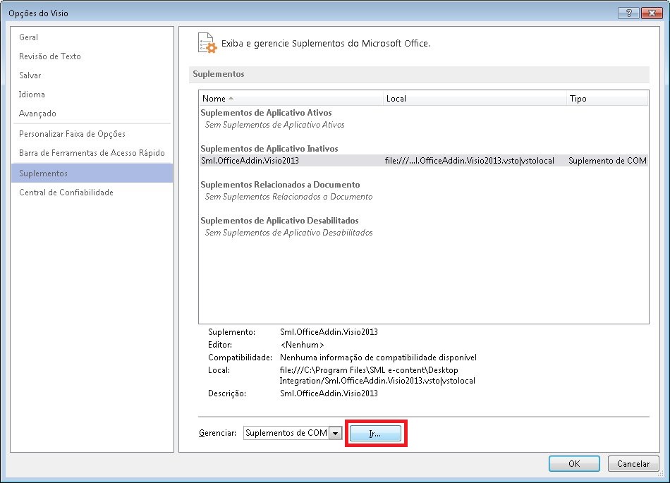The image size is (670, 483).
Task: Click the Local column header
Action: (396, 98)
